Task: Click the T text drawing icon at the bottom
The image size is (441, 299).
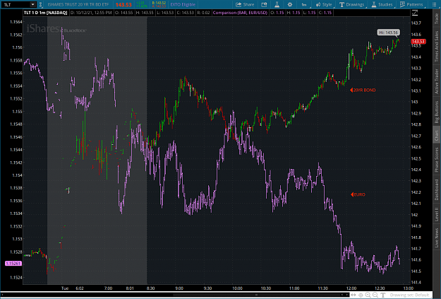Action: coord(382,295)
